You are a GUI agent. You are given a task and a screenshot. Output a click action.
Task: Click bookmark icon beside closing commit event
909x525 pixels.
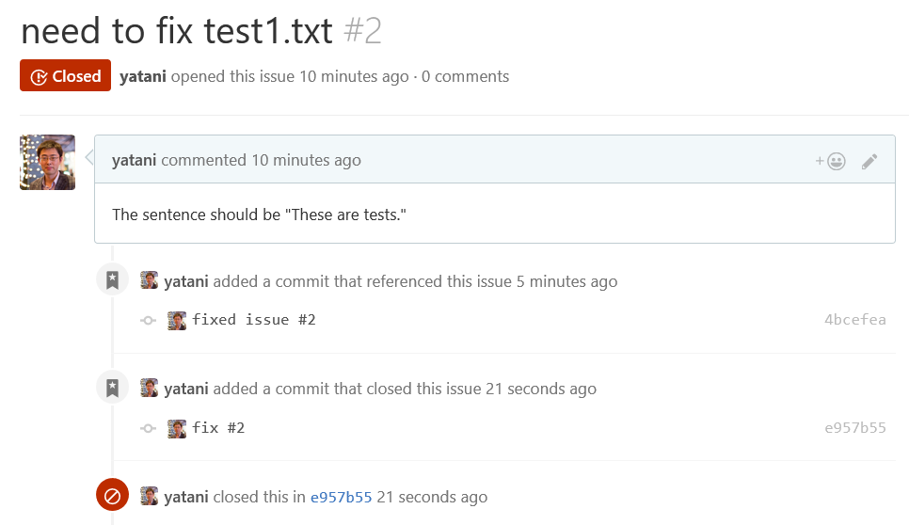pyautogui.click(x=113, y=388)
